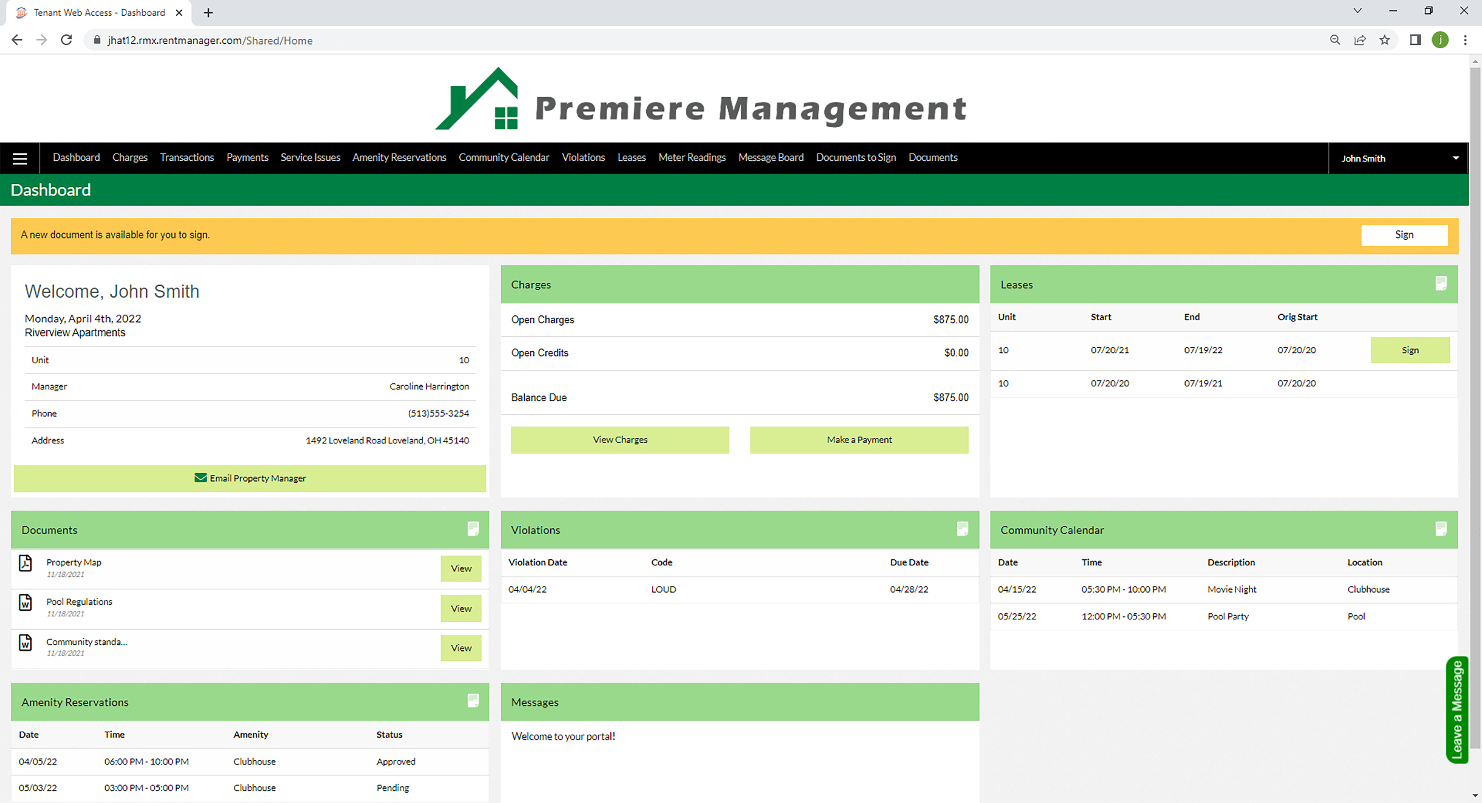Click the Documents panel page icon
1482x803 pixels.
473,529
